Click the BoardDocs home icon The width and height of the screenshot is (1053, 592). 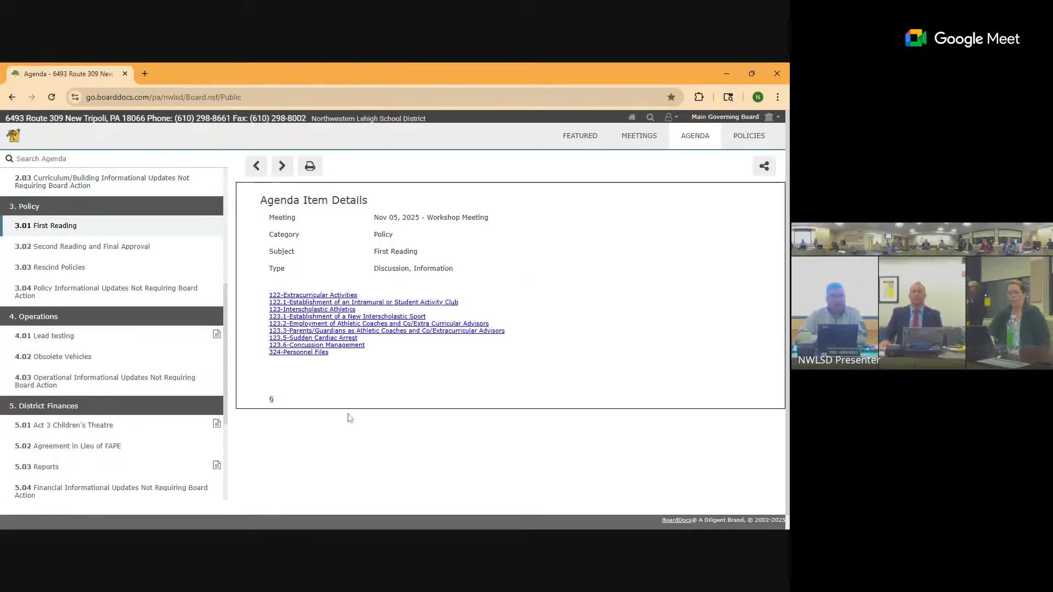pyautogui.click(x=632, y=117)
